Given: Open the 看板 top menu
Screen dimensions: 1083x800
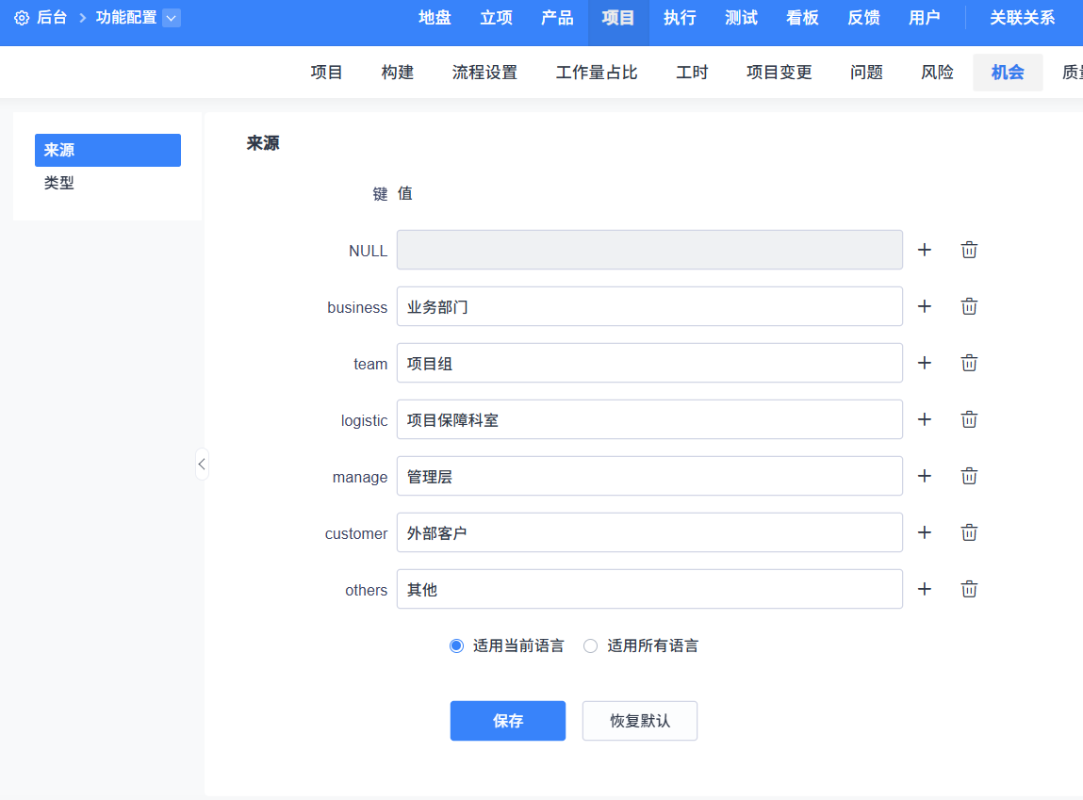Looking at the screenshot, I should [802, 18].
